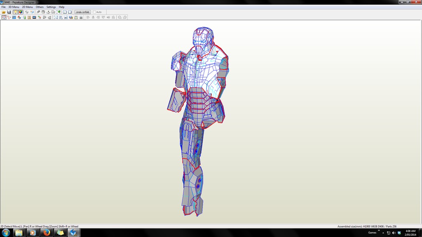The height and width of the screenshot is (237, 422).
Task: Click the gray page icon beside anchor
Action: (53, 12)
